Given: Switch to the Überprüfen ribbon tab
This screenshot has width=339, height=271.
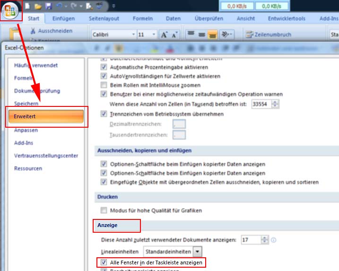Looking at the screenshot, I should click(x=209, y=18).
